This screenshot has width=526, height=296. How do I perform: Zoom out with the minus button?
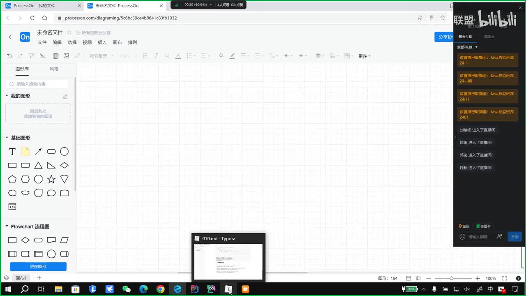tap(428, 278)
